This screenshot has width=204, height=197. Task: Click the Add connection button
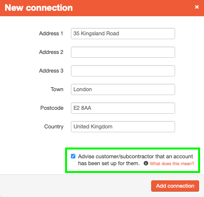point(175,186)
